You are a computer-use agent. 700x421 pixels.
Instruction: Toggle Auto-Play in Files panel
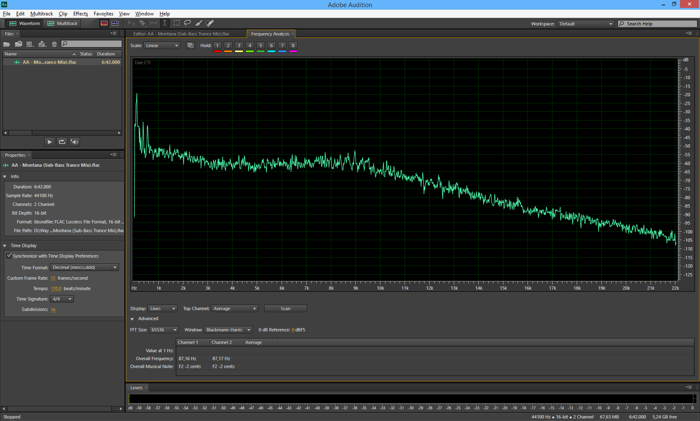click(x=75, y=142)
